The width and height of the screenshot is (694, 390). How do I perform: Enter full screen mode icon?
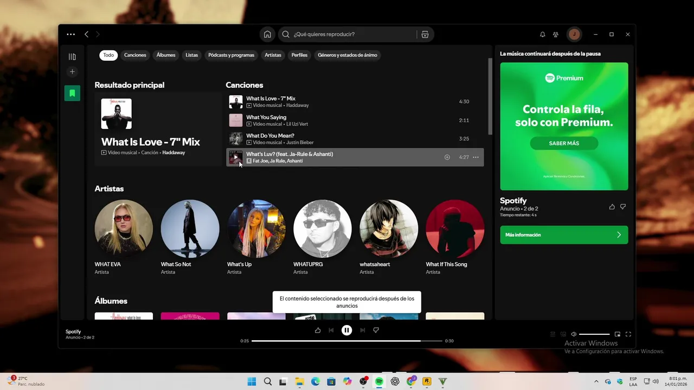point(628,334)
